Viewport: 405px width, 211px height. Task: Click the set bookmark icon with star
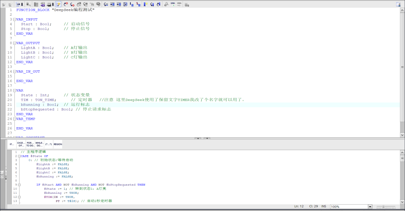tap(145, 4)
